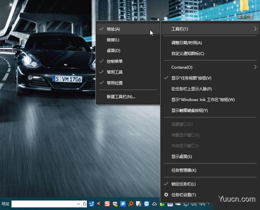The width and height of the screenshot is (260, 210).
Task: Choose 自定义通知图标(C)
Action: click(x=210, y=53)
